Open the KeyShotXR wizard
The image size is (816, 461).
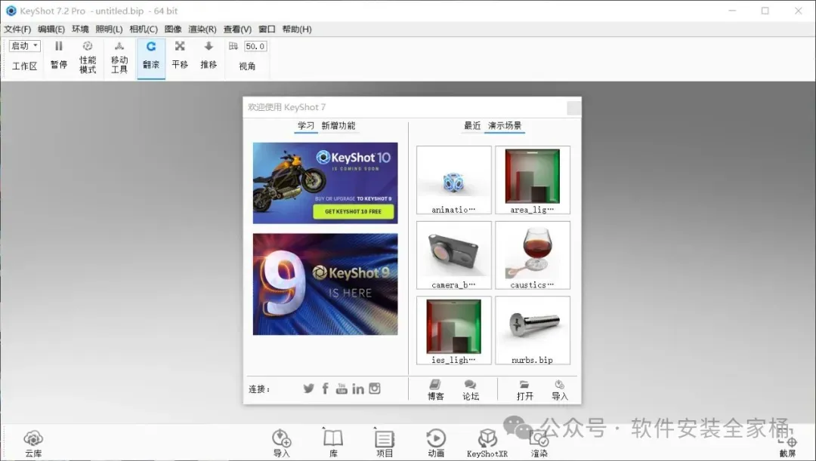(x=487, y=444)
